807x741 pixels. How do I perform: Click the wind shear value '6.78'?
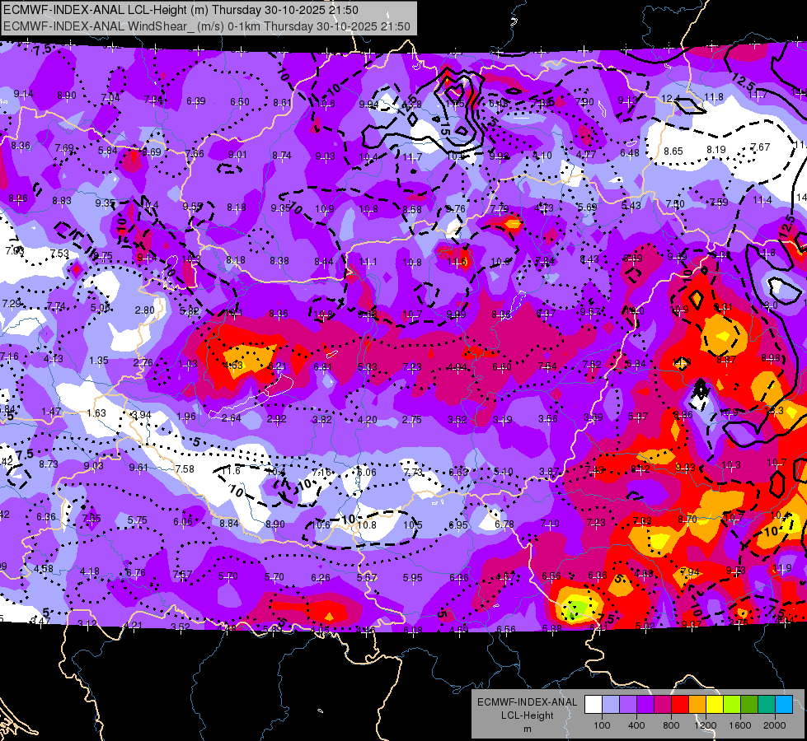tap(504, 524)
